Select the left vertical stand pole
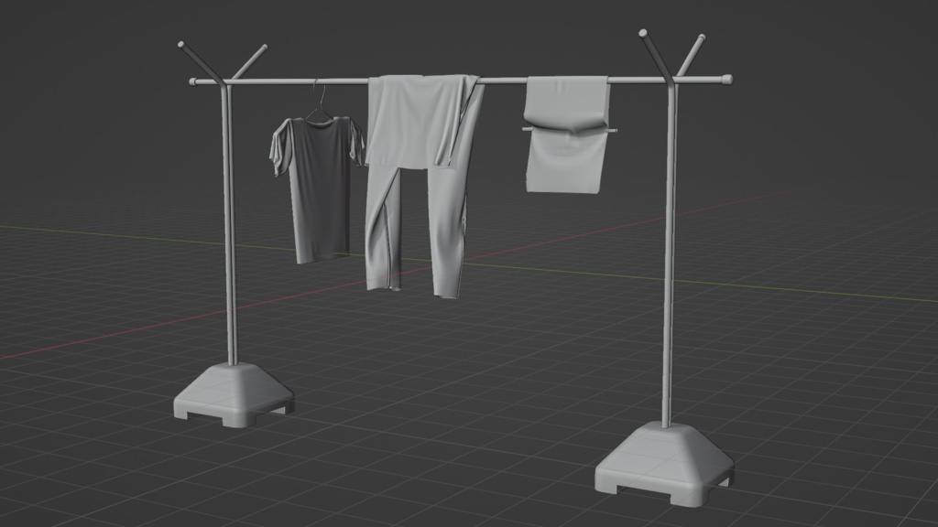The height and width of the screenshot is (527, 938). (x=229, y=224)
